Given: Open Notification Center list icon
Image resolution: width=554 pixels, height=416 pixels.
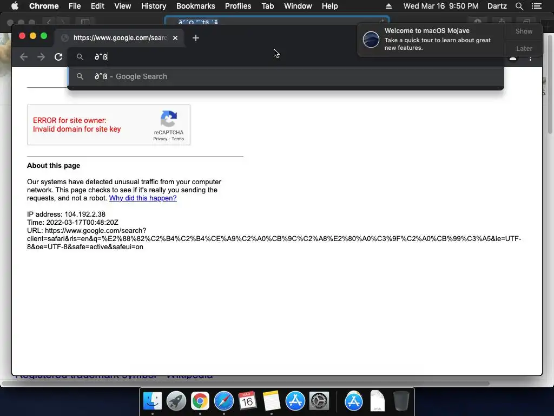Looking at the screenshot, I should tap(537, 6).
